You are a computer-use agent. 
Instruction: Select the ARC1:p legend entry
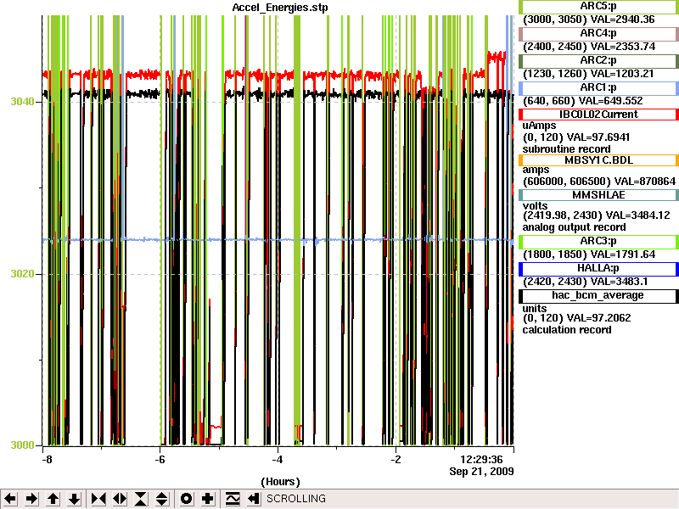point(598,88)
